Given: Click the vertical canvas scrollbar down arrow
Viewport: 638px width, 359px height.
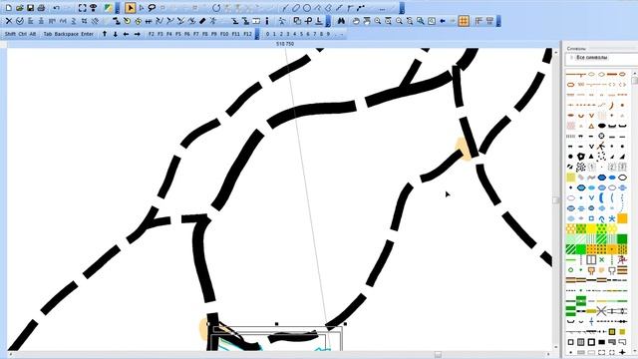Looking at the screenshot, I should coord(556,347).
